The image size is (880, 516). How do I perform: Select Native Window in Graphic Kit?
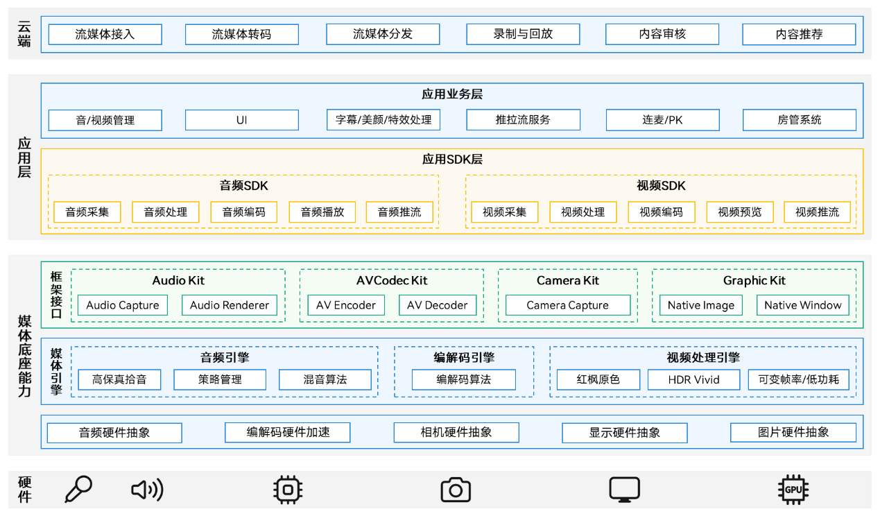click(802, 304)
